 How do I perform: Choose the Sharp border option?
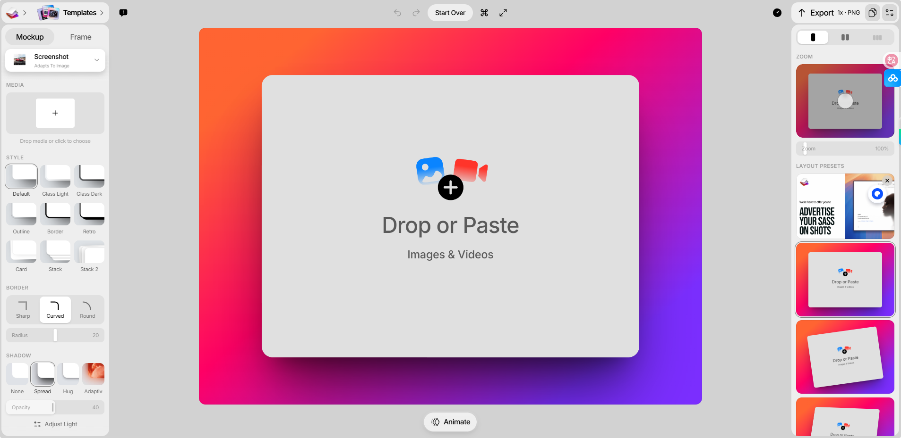click(23, 310)
